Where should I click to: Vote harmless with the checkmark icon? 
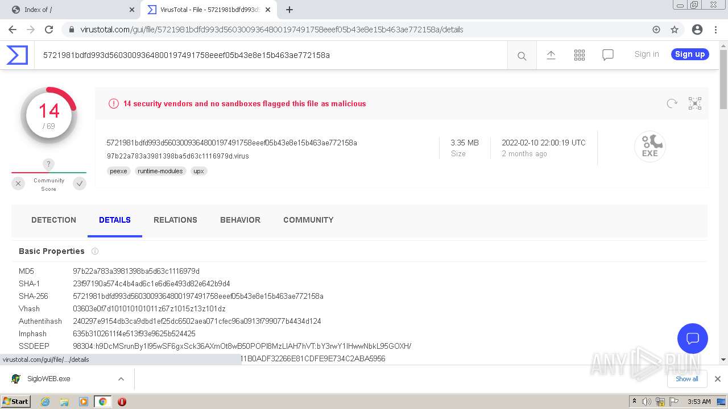[x=80, y=183]
